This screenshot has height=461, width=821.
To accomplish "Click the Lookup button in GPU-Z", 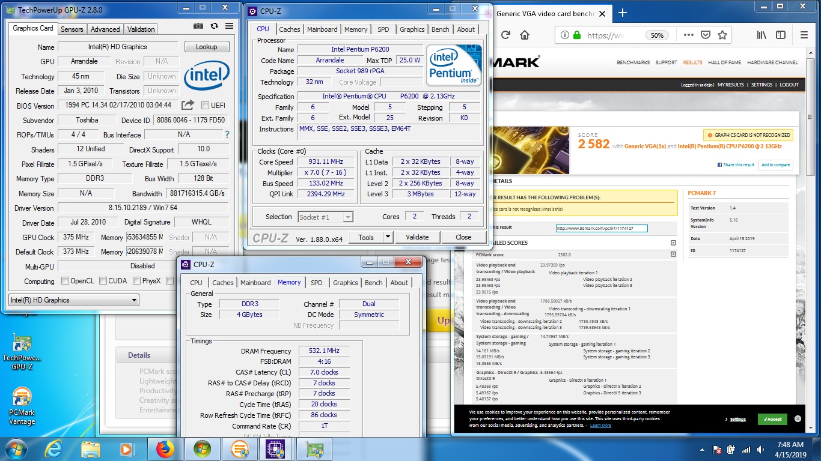I will (206, 46).
